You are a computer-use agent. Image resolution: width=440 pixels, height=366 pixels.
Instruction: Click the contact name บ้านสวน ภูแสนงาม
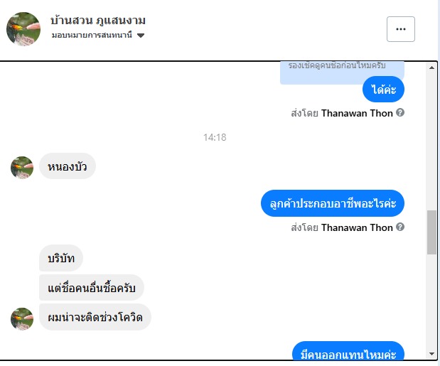point(98,21)
